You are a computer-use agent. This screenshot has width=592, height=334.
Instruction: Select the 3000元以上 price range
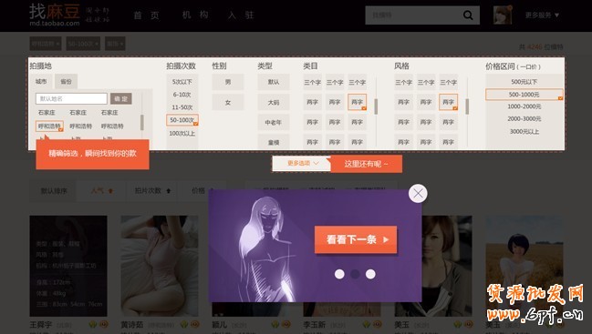pyautogui.click(x=524, y=132)
